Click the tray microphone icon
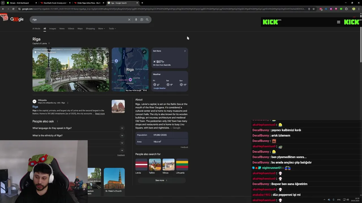362x203 pixels. click(x=333, y=200)
